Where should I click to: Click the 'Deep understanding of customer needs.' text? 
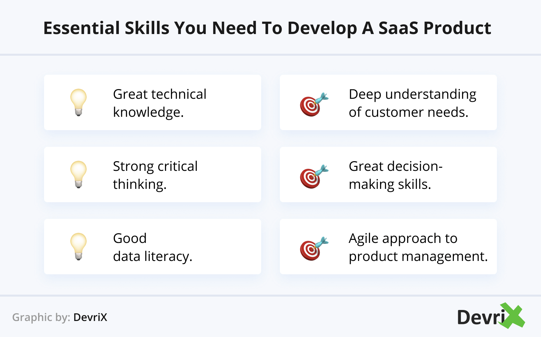(x=412, y=103)
